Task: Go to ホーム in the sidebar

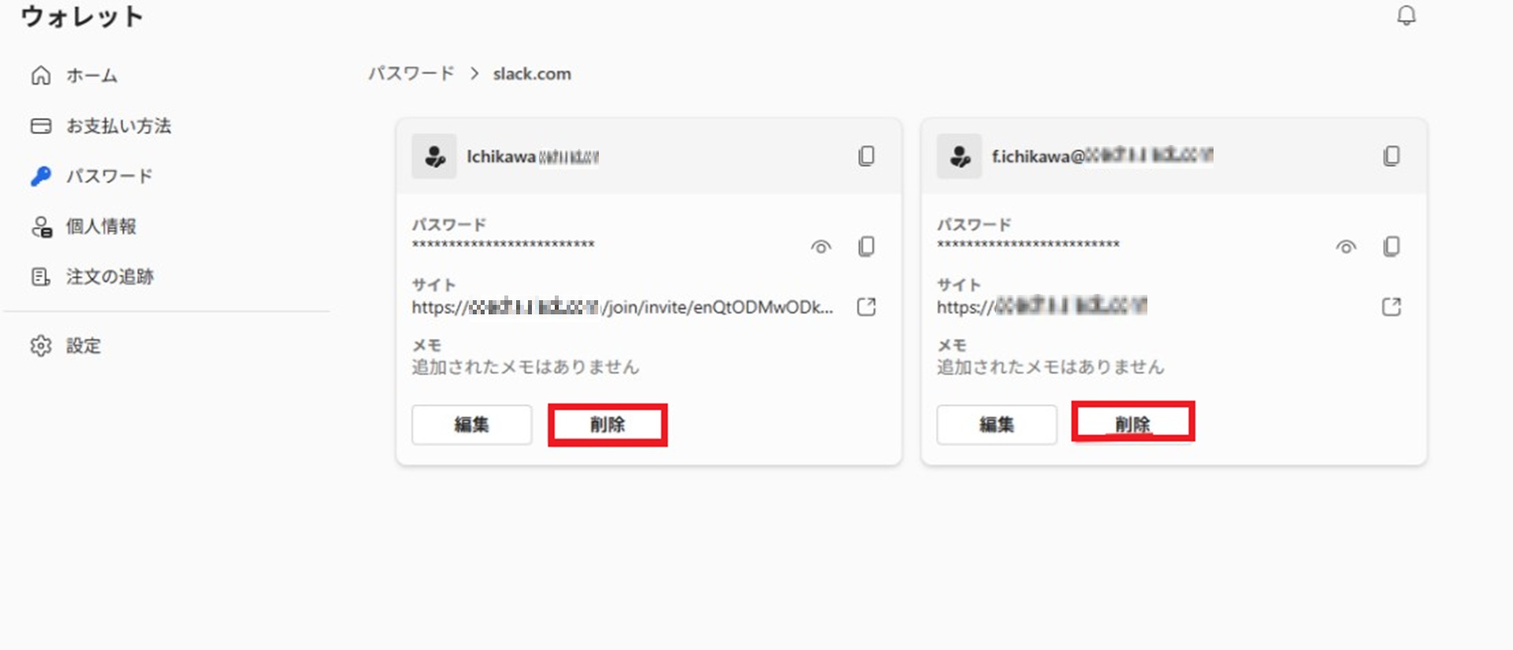Action: [91, 76]
